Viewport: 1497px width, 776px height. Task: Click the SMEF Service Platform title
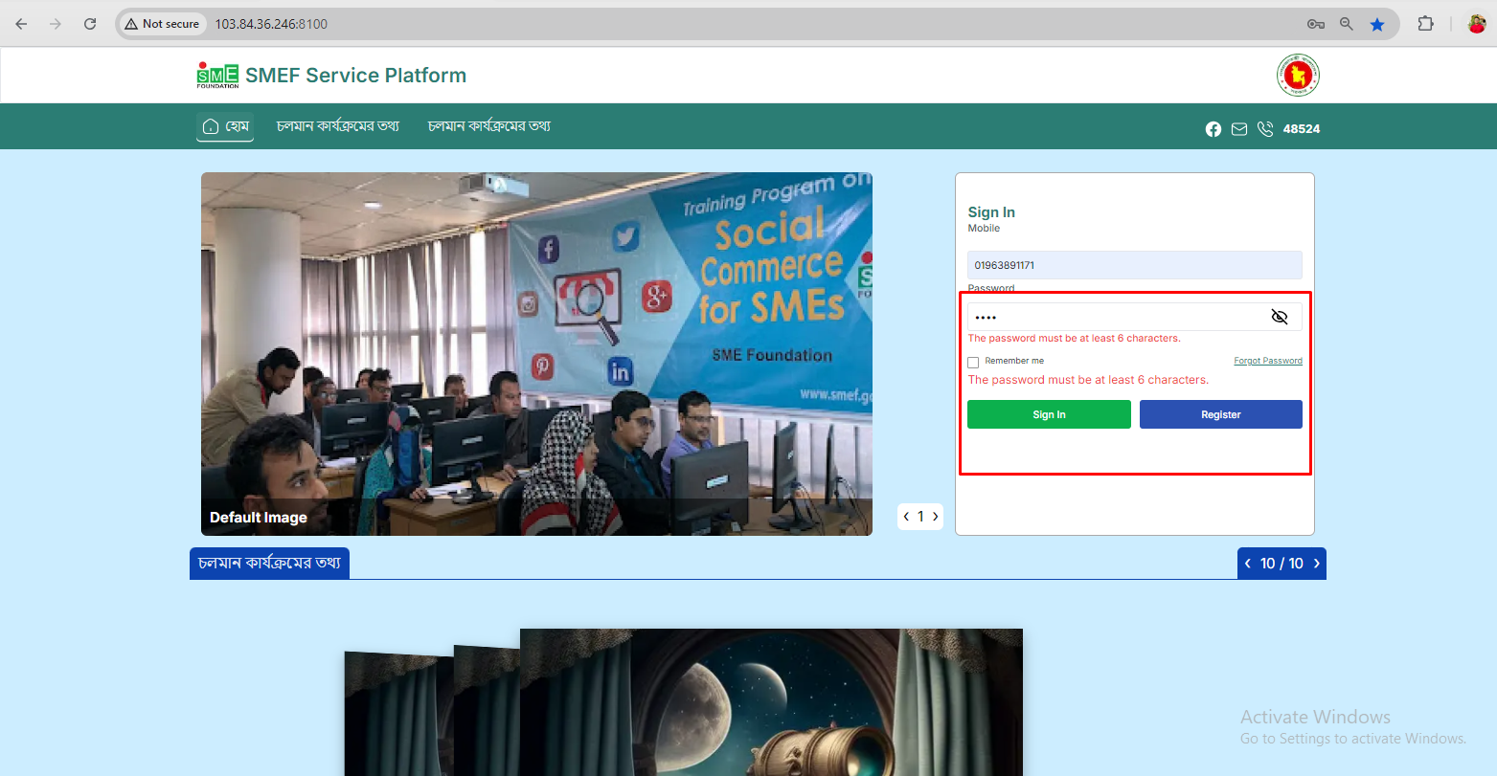tap(356, 76)
